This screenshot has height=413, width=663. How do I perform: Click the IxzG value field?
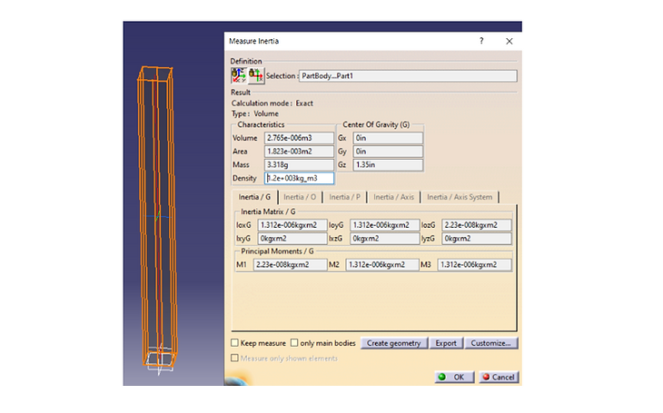384,239
